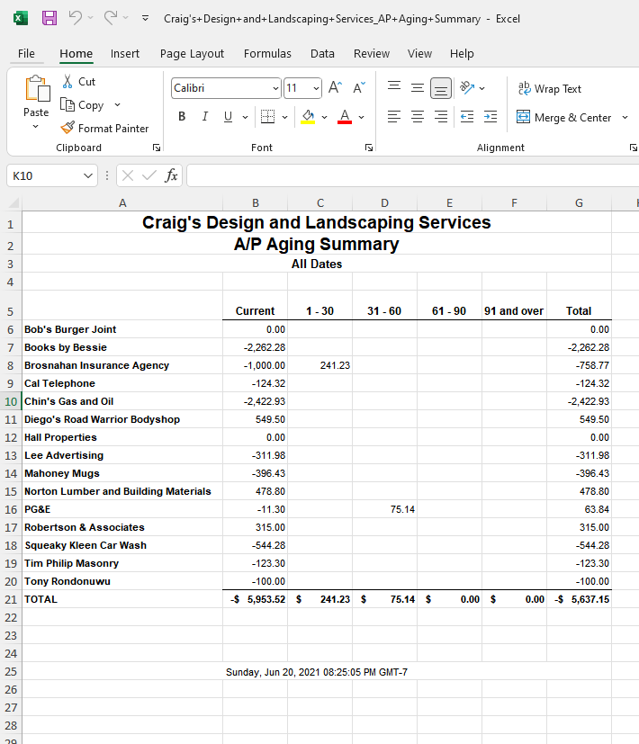
Task: Switch to the Review tab
Action: tap(371, 54)
